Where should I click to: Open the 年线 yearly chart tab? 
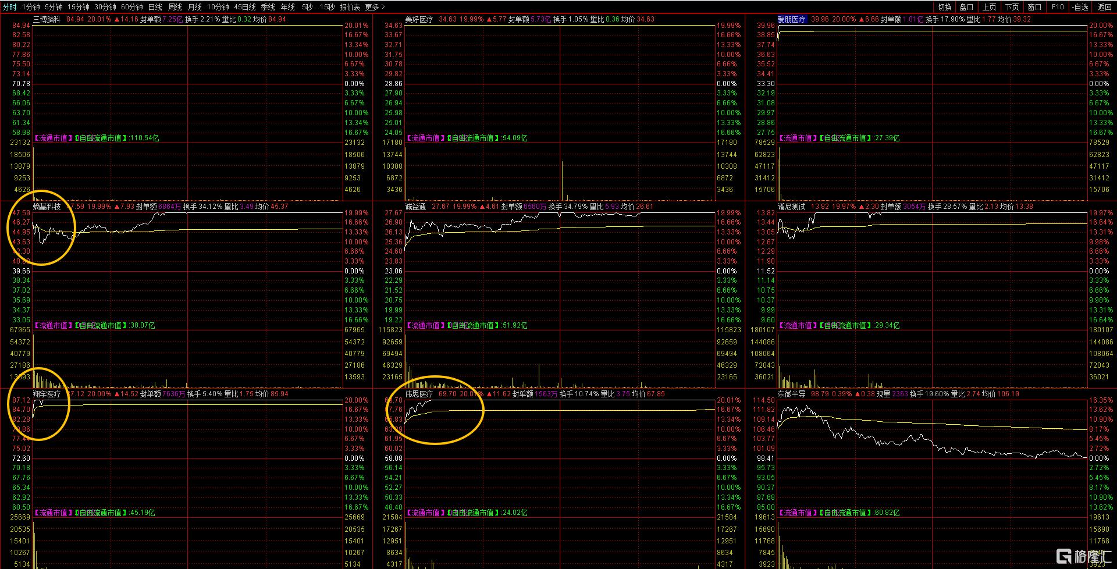288,7
